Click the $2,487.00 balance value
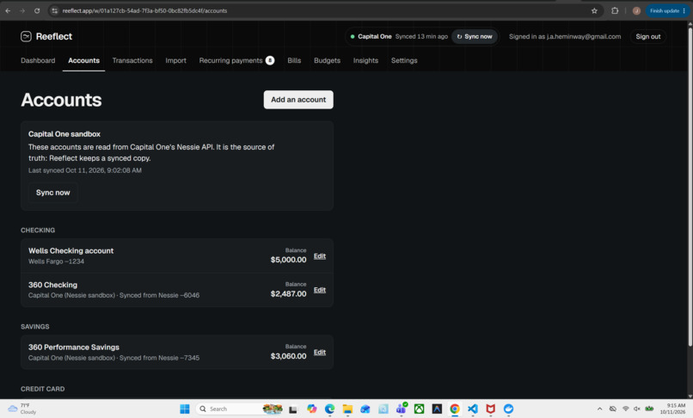This screenshot has width=693, height=418. [x=288, y=293]
